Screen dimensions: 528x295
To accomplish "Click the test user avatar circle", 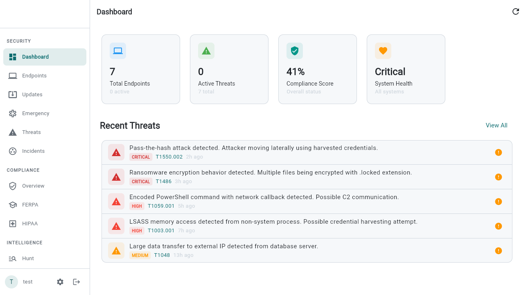I will click(x=11, y=281).
